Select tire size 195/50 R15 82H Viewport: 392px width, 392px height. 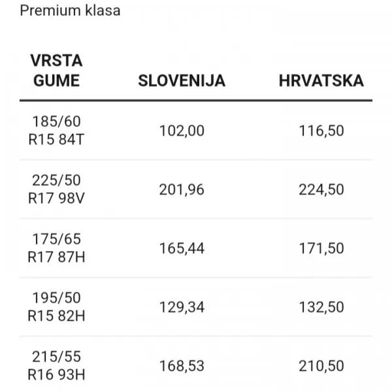56,307
